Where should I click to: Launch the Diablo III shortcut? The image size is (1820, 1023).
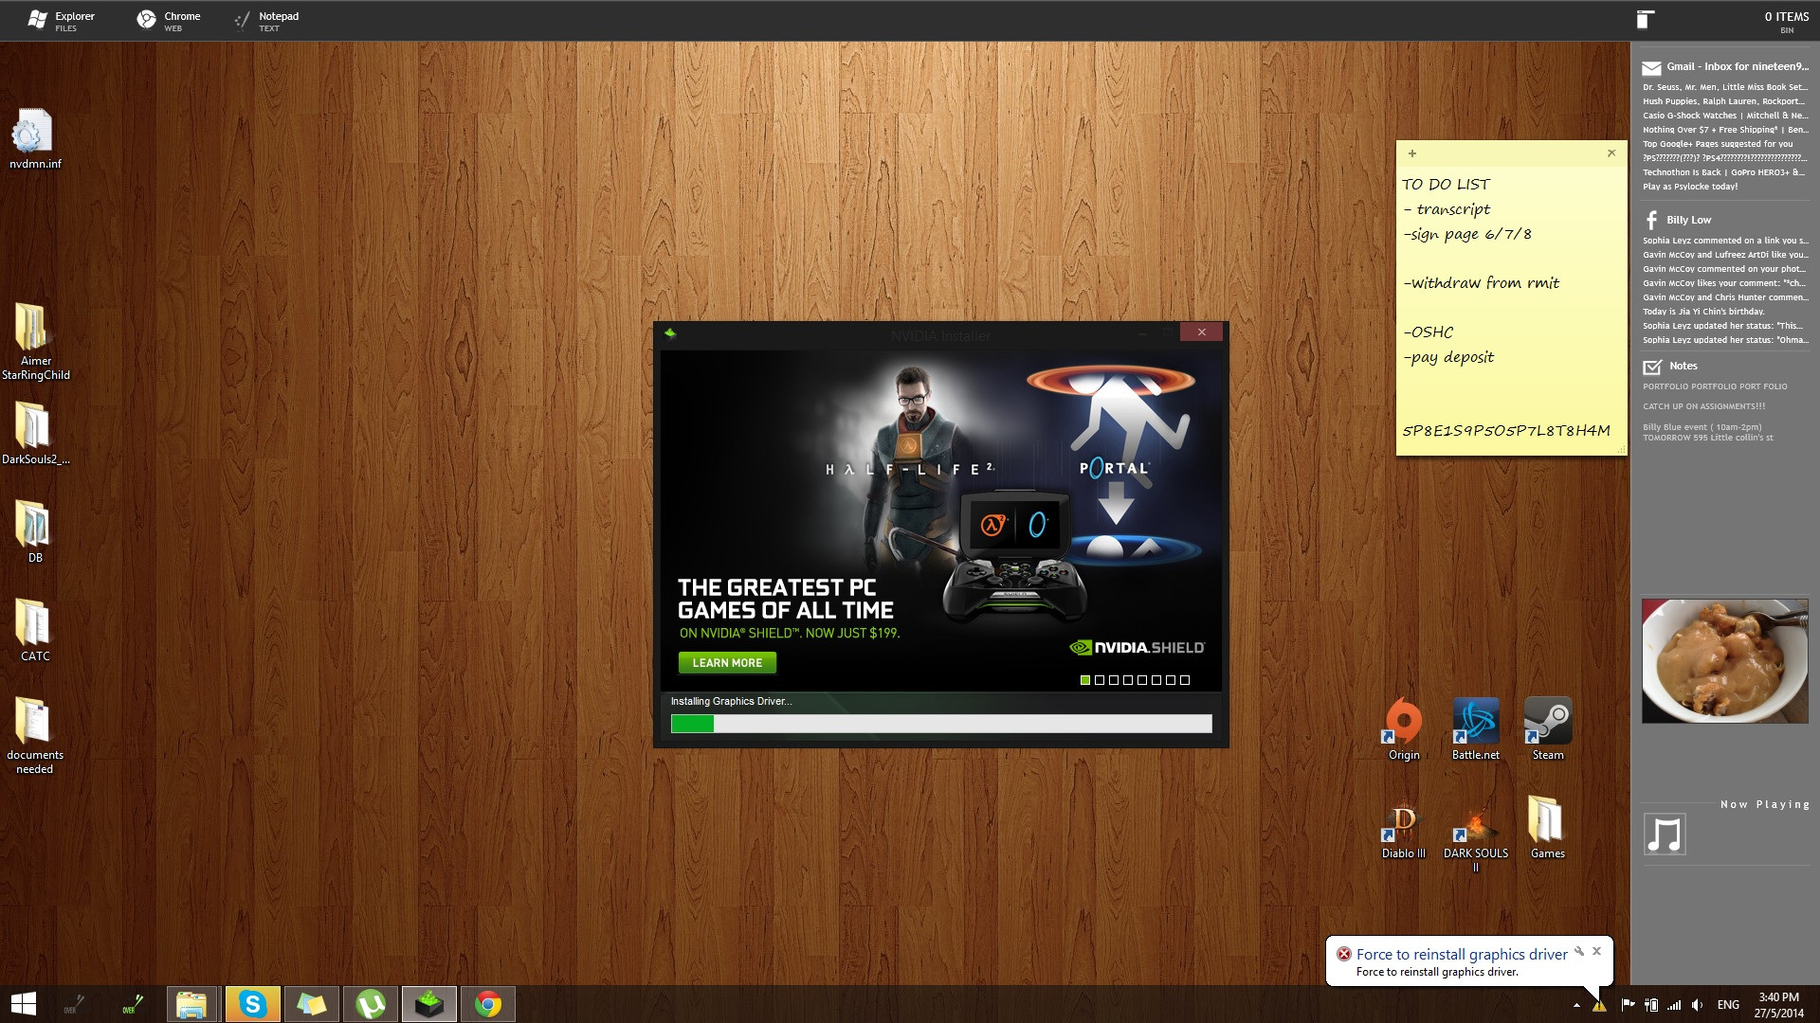click(x=1404, y=829)
